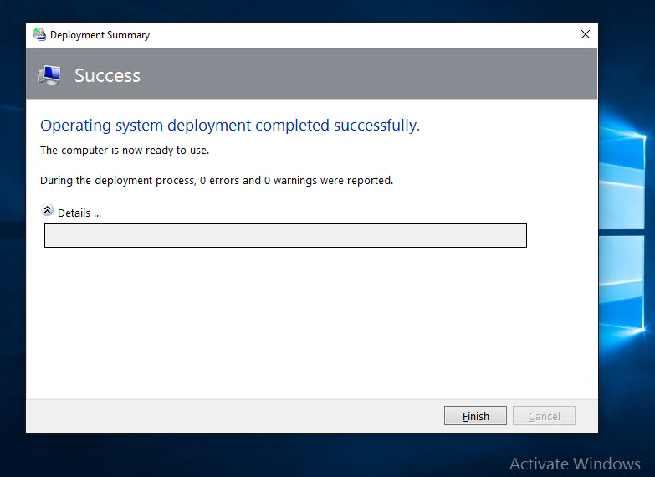
Task: Click the Deployment Summary title bar icon
Action: point(39,35)
